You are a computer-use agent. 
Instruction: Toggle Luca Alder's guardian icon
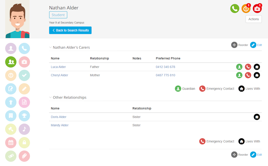[239, 67]
